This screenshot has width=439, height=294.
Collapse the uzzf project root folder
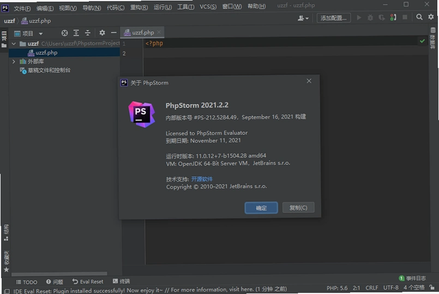(x=14, y=44)
